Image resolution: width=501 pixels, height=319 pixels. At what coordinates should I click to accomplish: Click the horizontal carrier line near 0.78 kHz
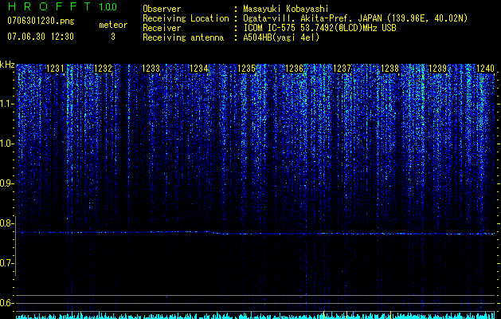pos(256,233)
